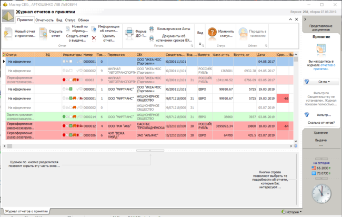342x217 pixels.
Task: Click the 'Изменить статус' question-mark icon
Action: 212,33
